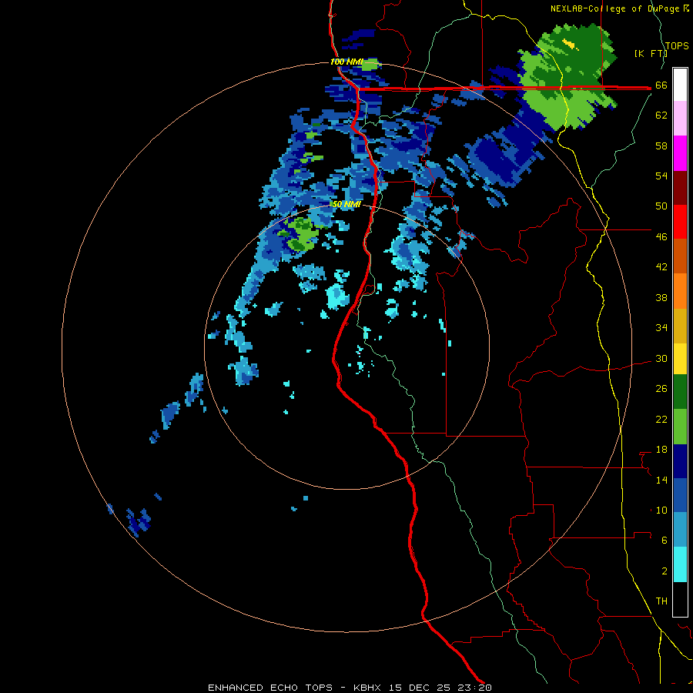Viewport: 693px width, 693px height.
Task: Click the 10 value on the legend
Action: (661, 511)
